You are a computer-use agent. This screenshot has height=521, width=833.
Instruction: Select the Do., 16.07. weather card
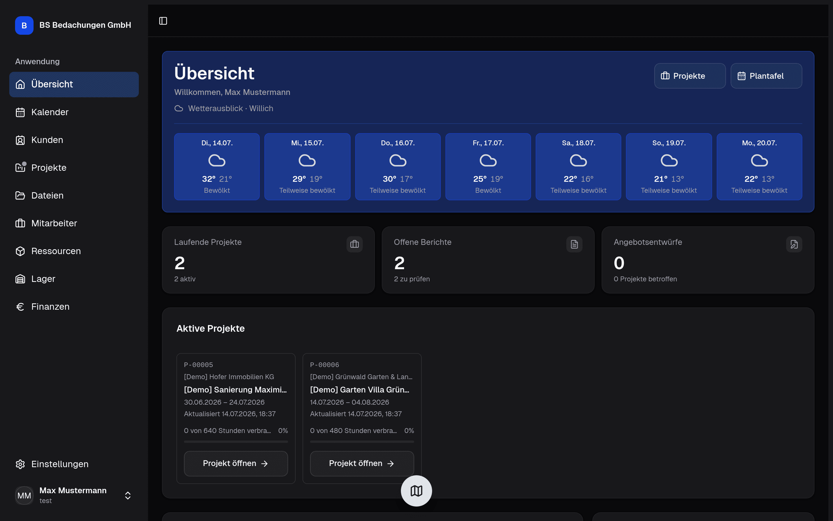(398, 167)
